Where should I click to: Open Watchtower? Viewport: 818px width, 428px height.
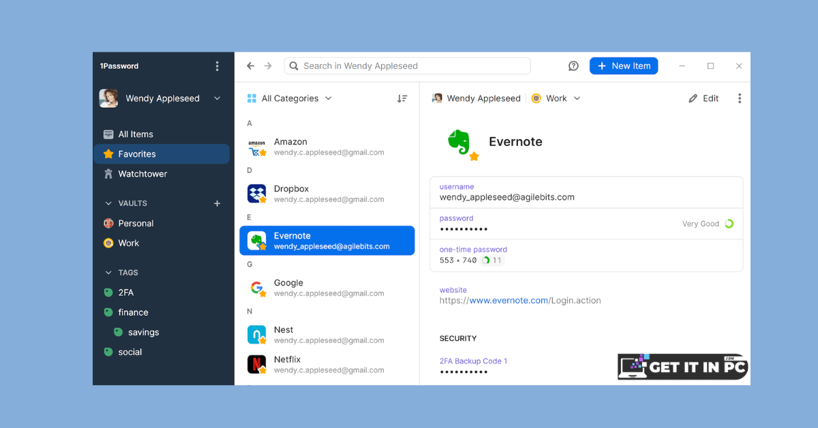162,174
